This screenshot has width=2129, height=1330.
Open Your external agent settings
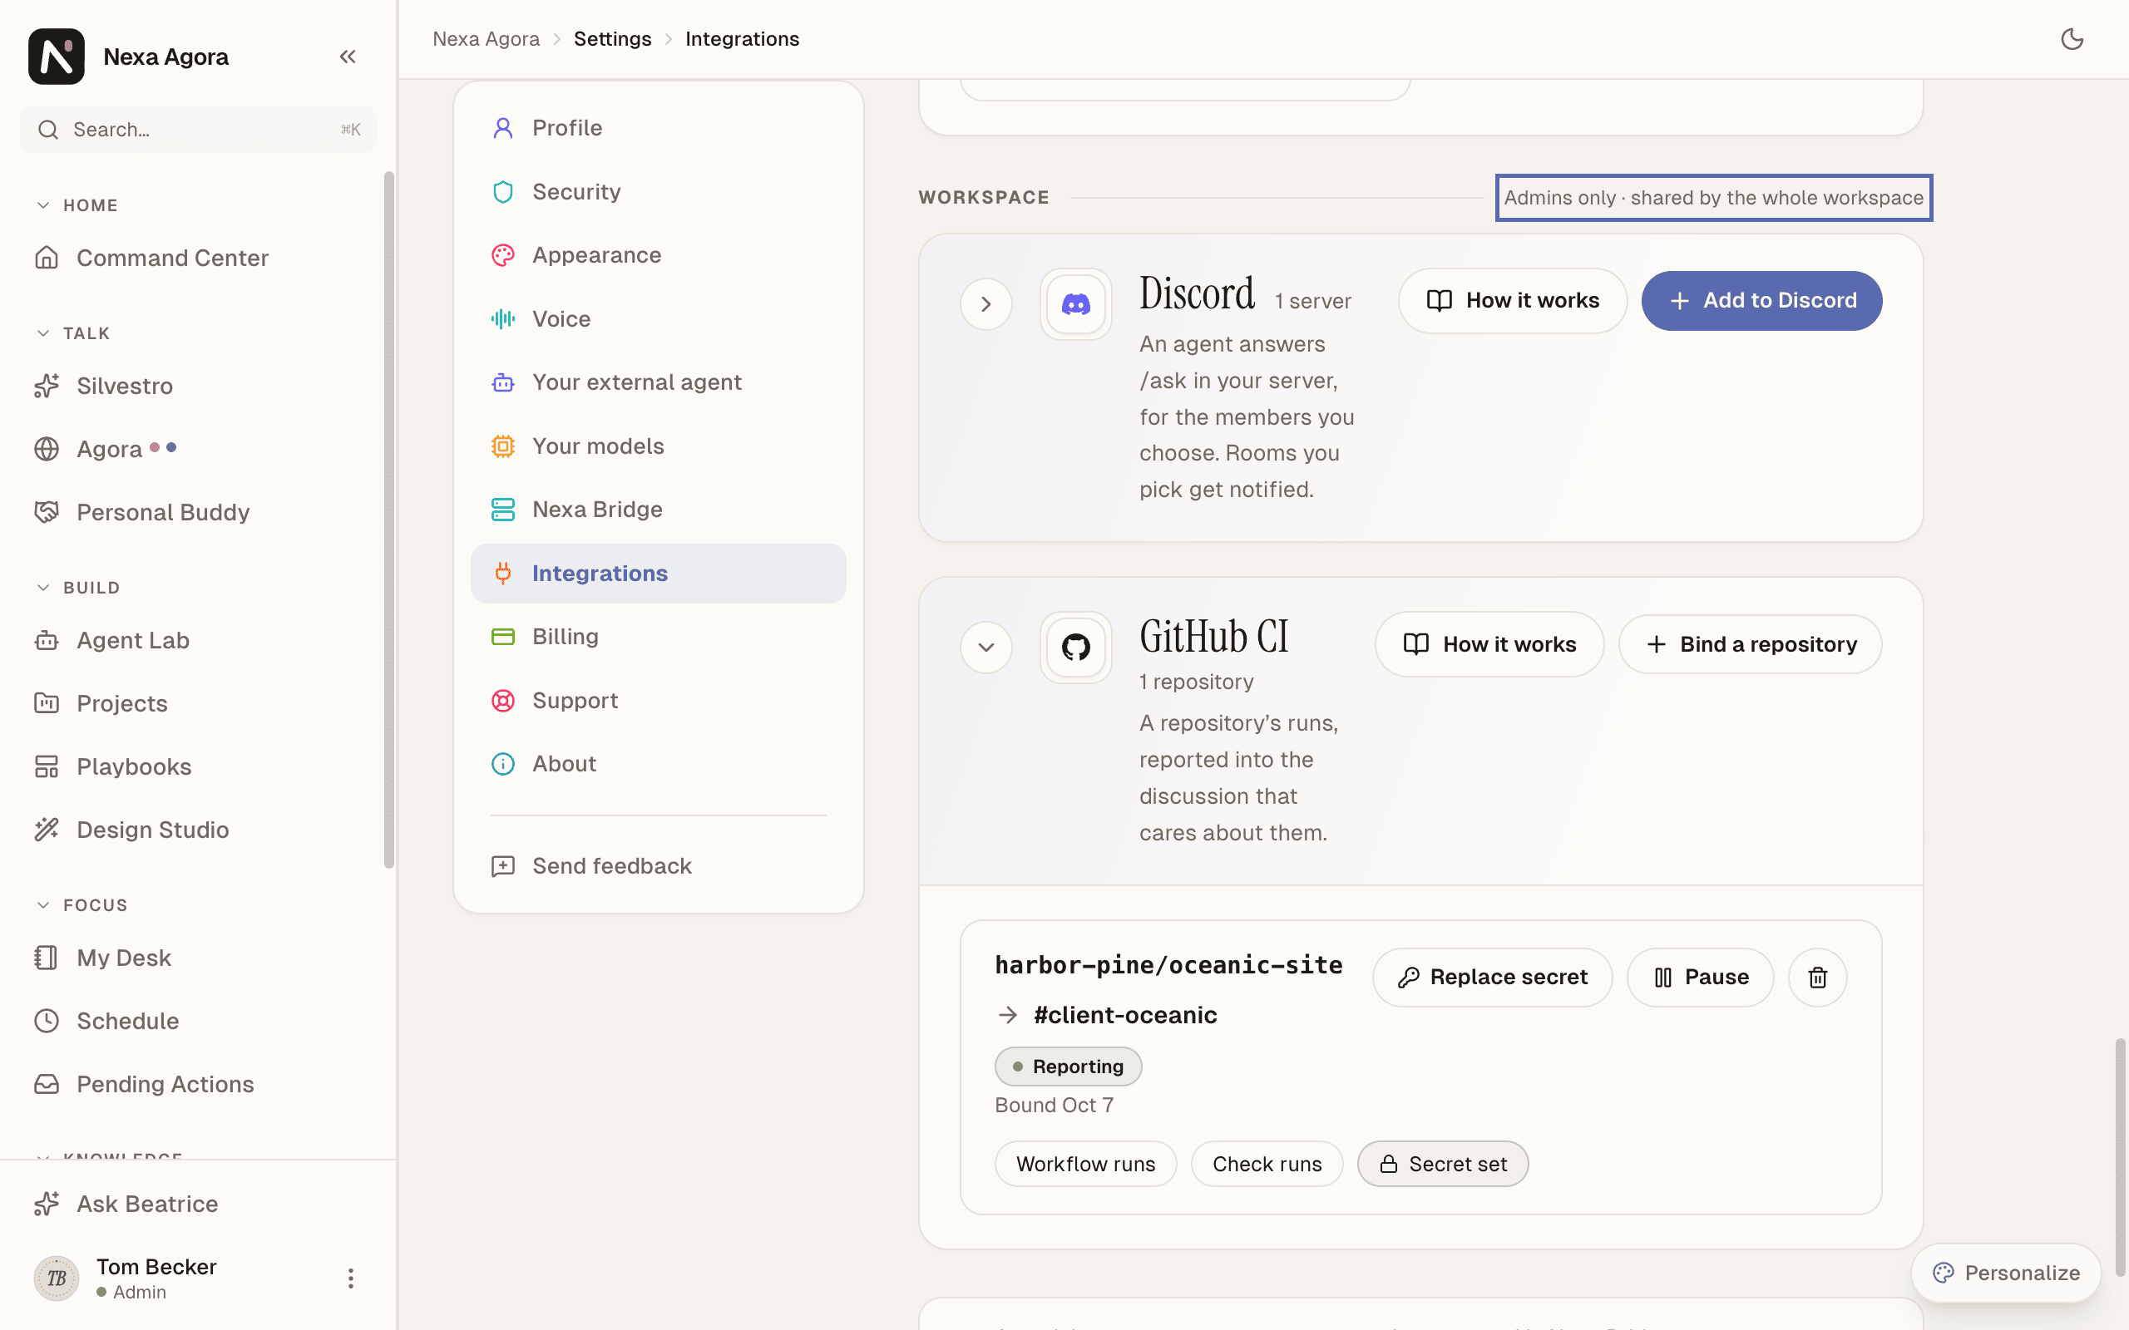click(x=658, y=382)
